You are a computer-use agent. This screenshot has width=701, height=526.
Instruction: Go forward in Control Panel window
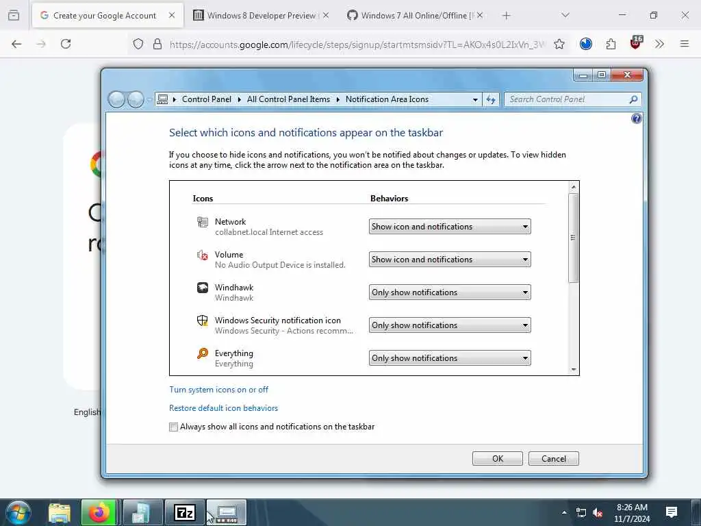(x=135, y=99)
